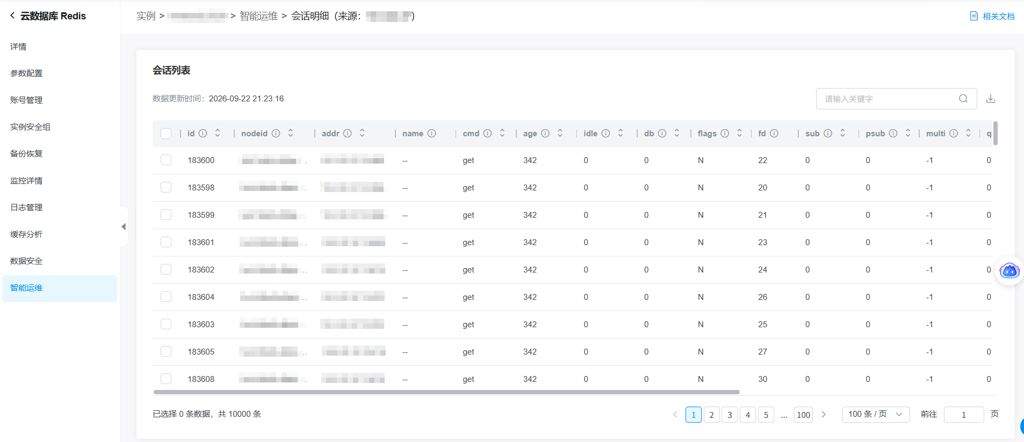Sort the idle column
The image size is (1024, 442).
click(x=621, y=133)
